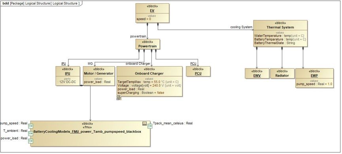Select the T_ambient port icon

pyautogui.click(x=30, y=134)
